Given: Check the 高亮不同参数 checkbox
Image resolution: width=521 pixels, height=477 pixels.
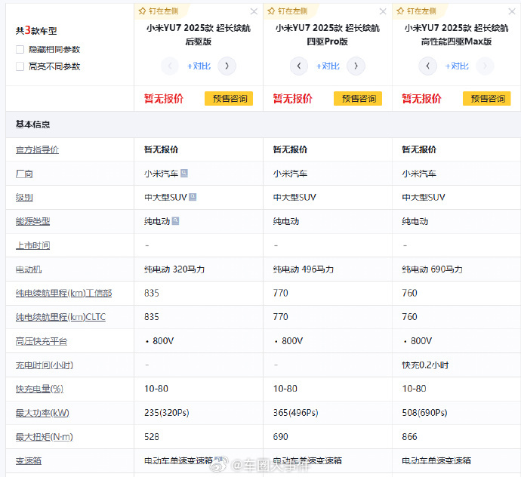Looking at the screenshot, I should tap(20, 66).
